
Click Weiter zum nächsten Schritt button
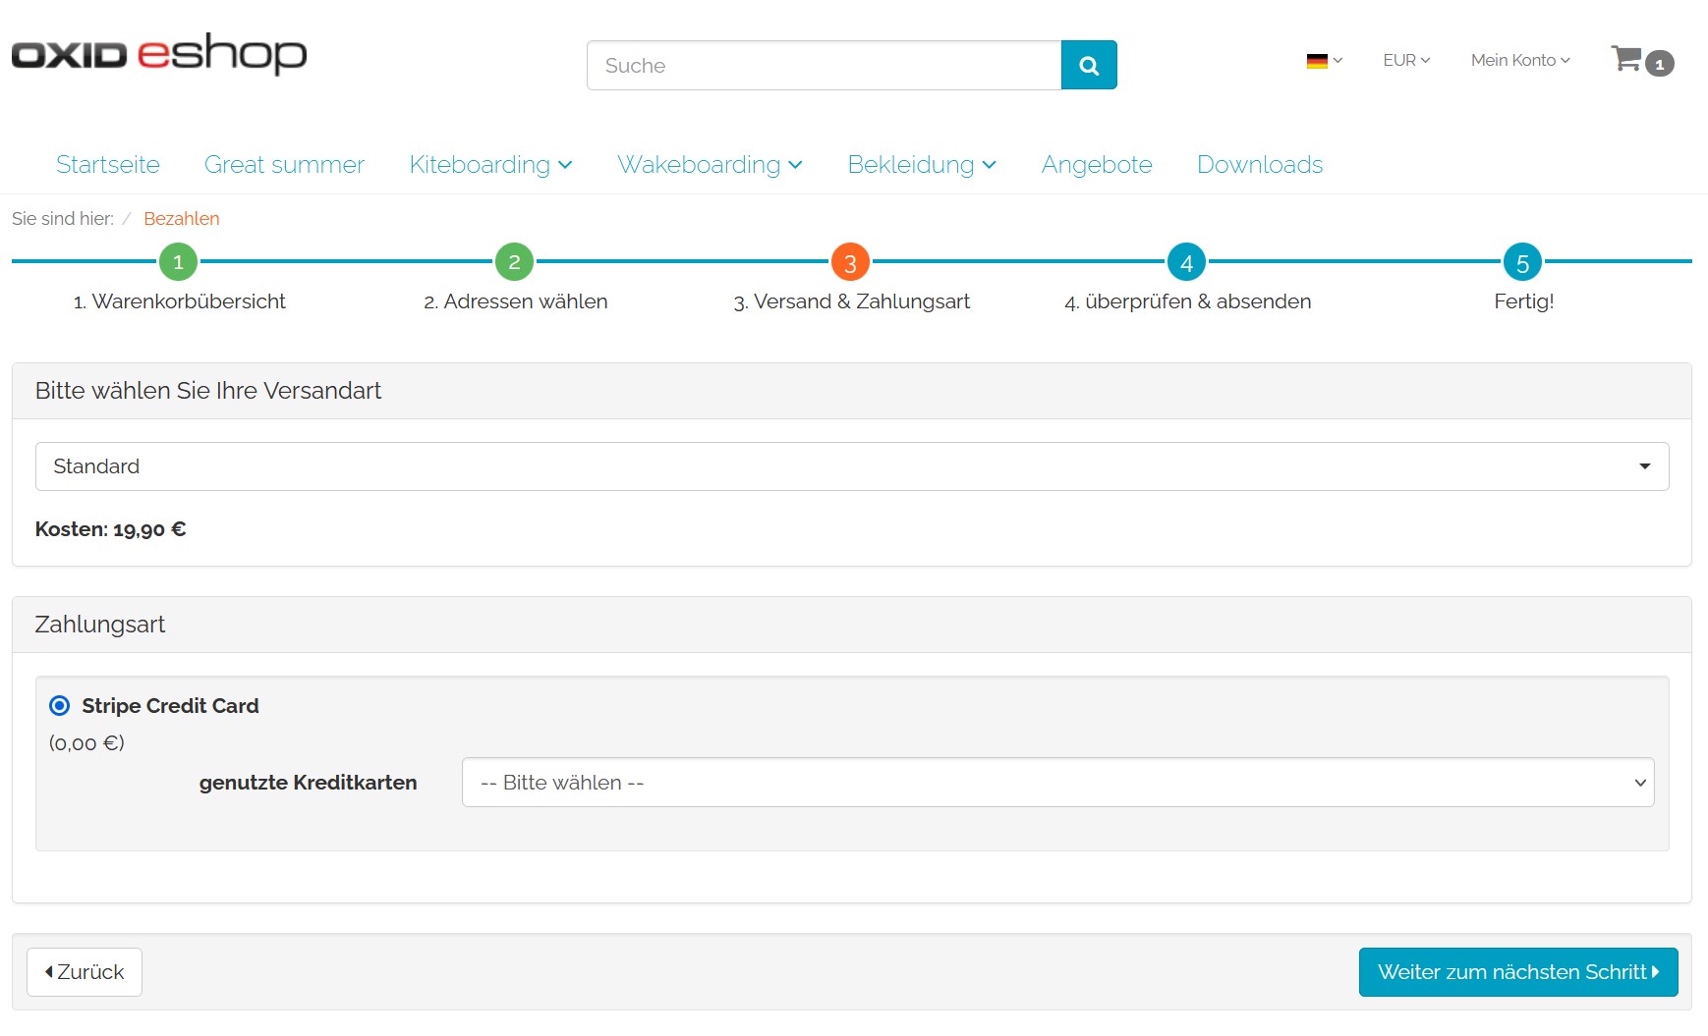click(1517, 972)
